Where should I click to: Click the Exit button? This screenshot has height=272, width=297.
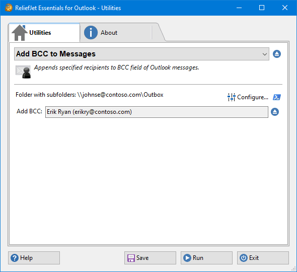263,258
